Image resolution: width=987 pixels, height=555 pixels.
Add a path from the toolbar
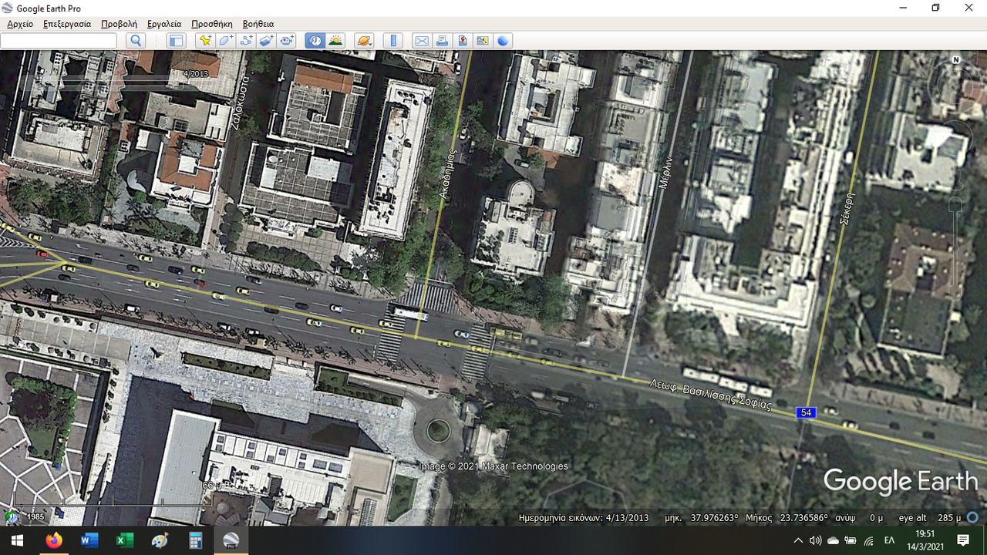(x=247, y=41)
